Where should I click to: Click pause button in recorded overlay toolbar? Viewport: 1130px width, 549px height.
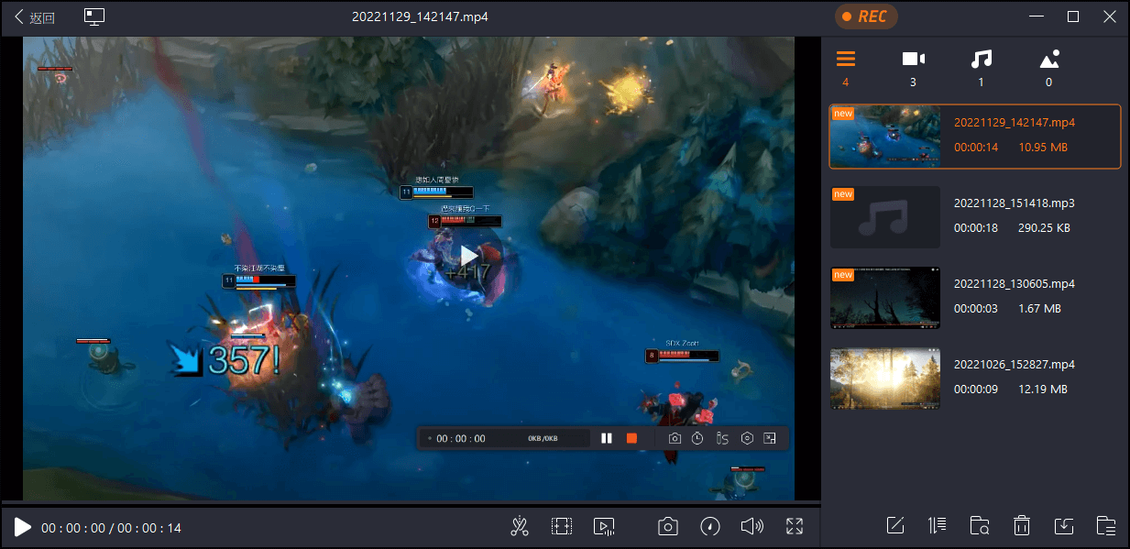tap(606, 438)
